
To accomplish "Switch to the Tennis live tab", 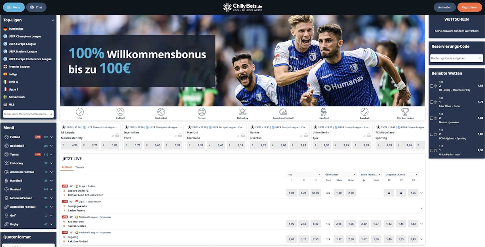I will [x=80, y=167].
